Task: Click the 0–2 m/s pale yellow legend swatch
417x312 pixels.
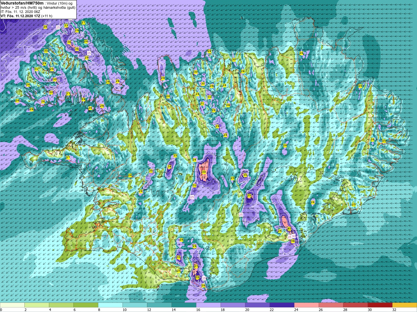Action: pos(12,305)
